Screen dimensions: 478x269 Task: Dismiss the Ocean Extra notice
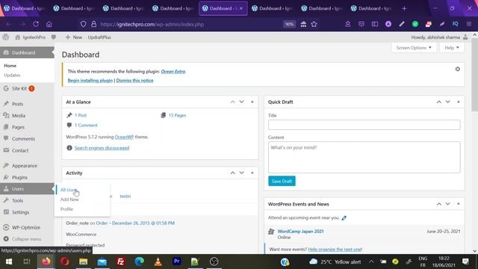coord(458,69)
